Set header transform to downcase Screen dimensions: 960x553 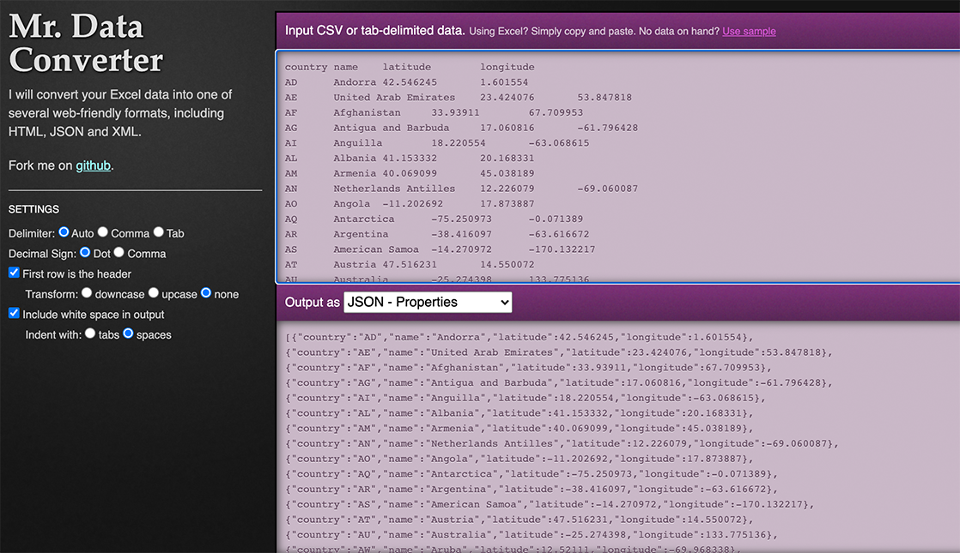pyautogui.click(x=87, y=293)
